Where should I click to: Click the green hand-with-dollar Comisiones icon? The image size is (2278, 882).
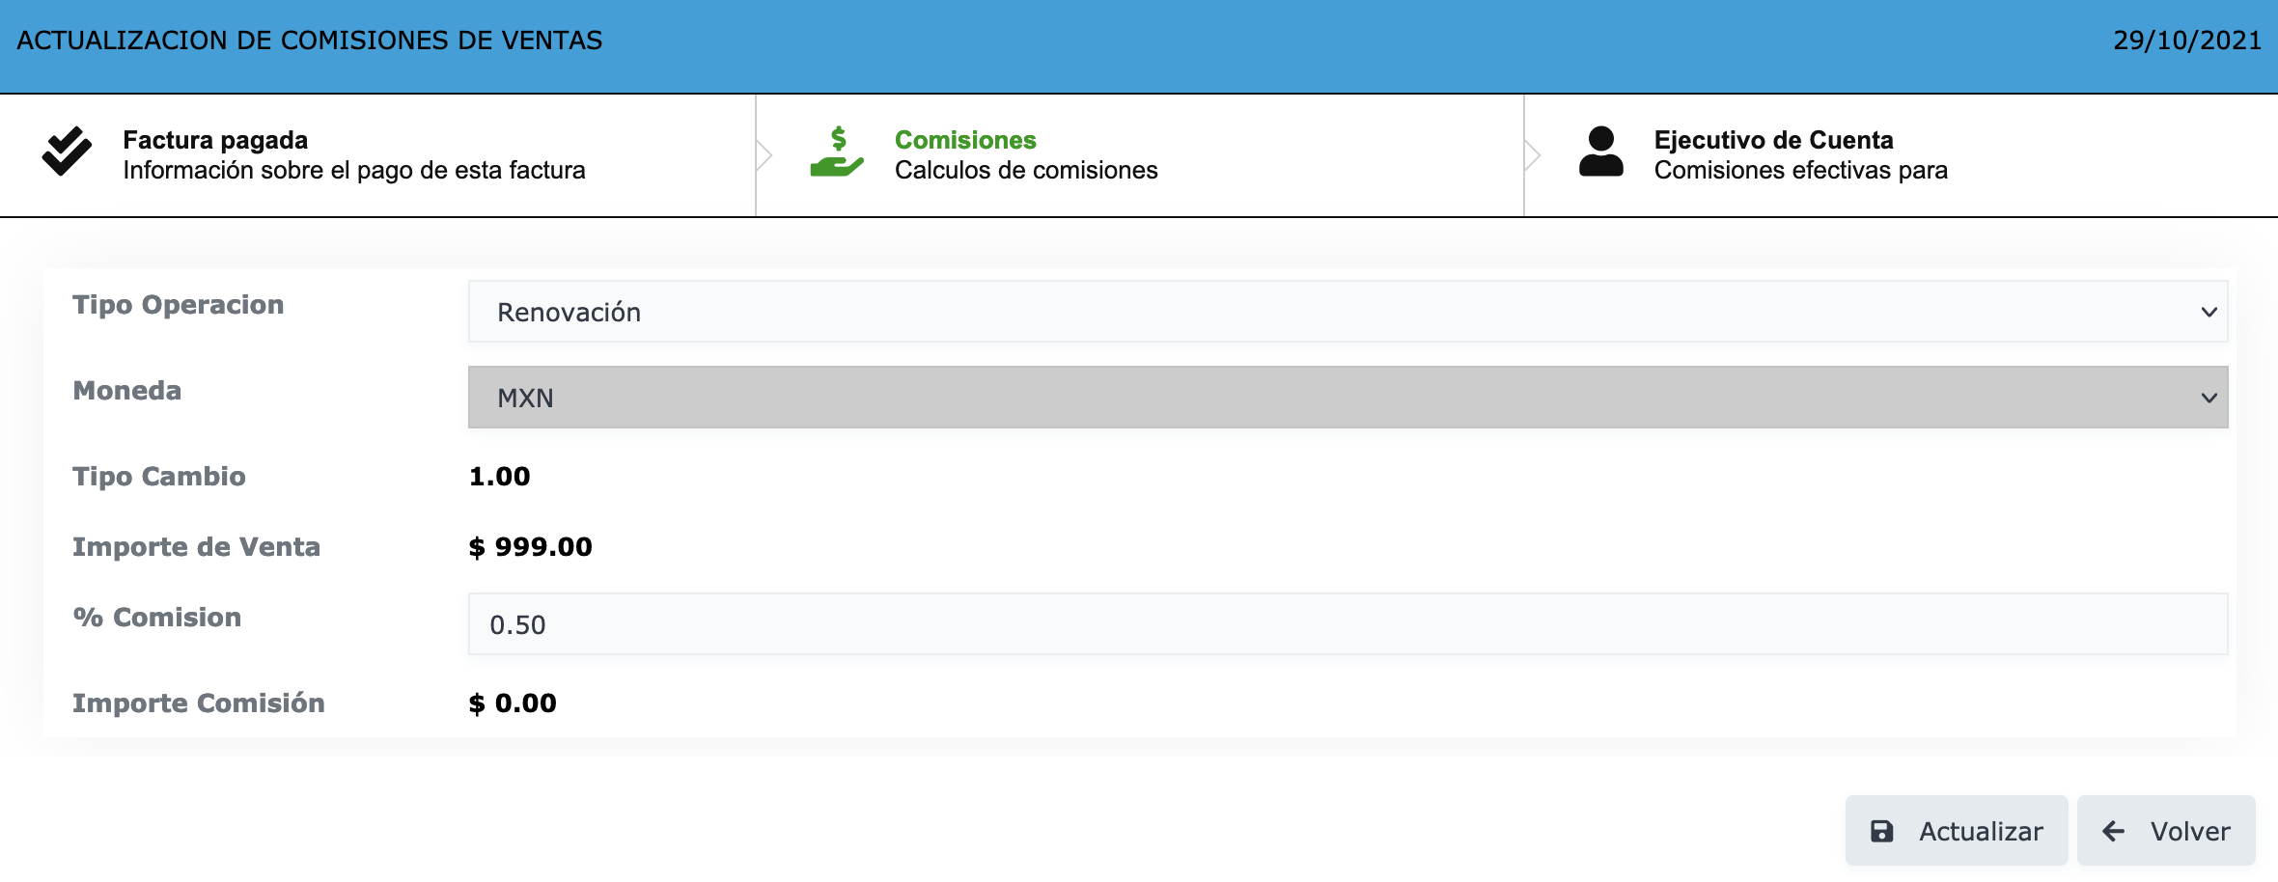pos(836,152)
